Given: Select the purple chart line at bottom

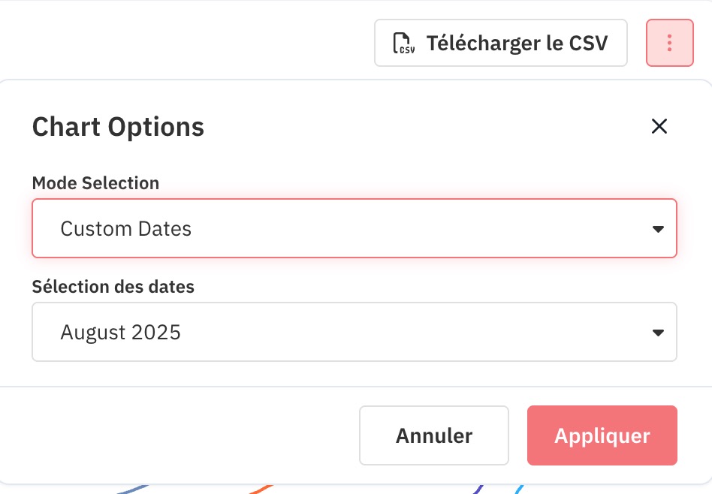Looking at the screenshot, I should [478, 489].
